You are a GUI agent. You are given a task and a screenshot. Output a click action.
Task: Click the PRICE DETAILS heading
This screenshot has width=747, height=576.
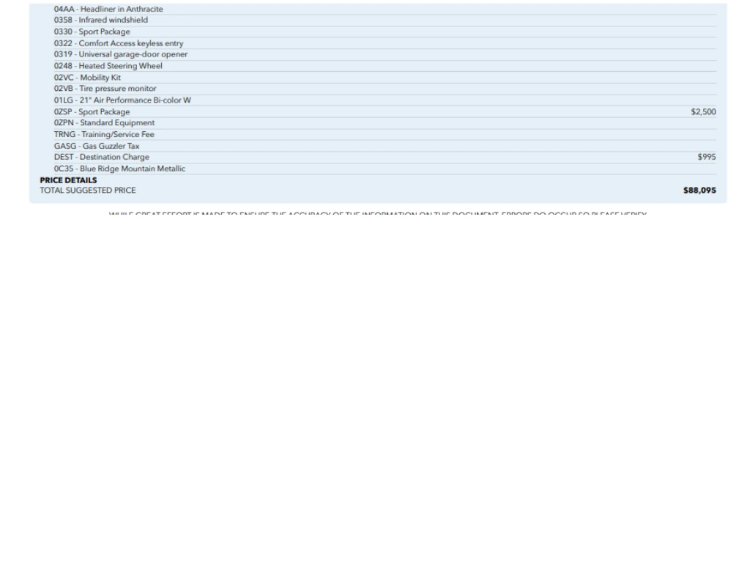tap(68, 180)
